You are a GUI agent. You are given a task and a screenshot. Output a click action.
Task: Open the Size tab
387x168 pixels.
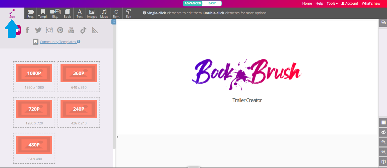pyautogui.click(x=12, y=13)
